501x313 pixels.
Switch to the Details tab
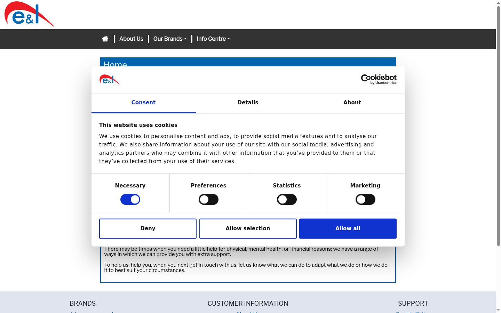coord(248,103)
